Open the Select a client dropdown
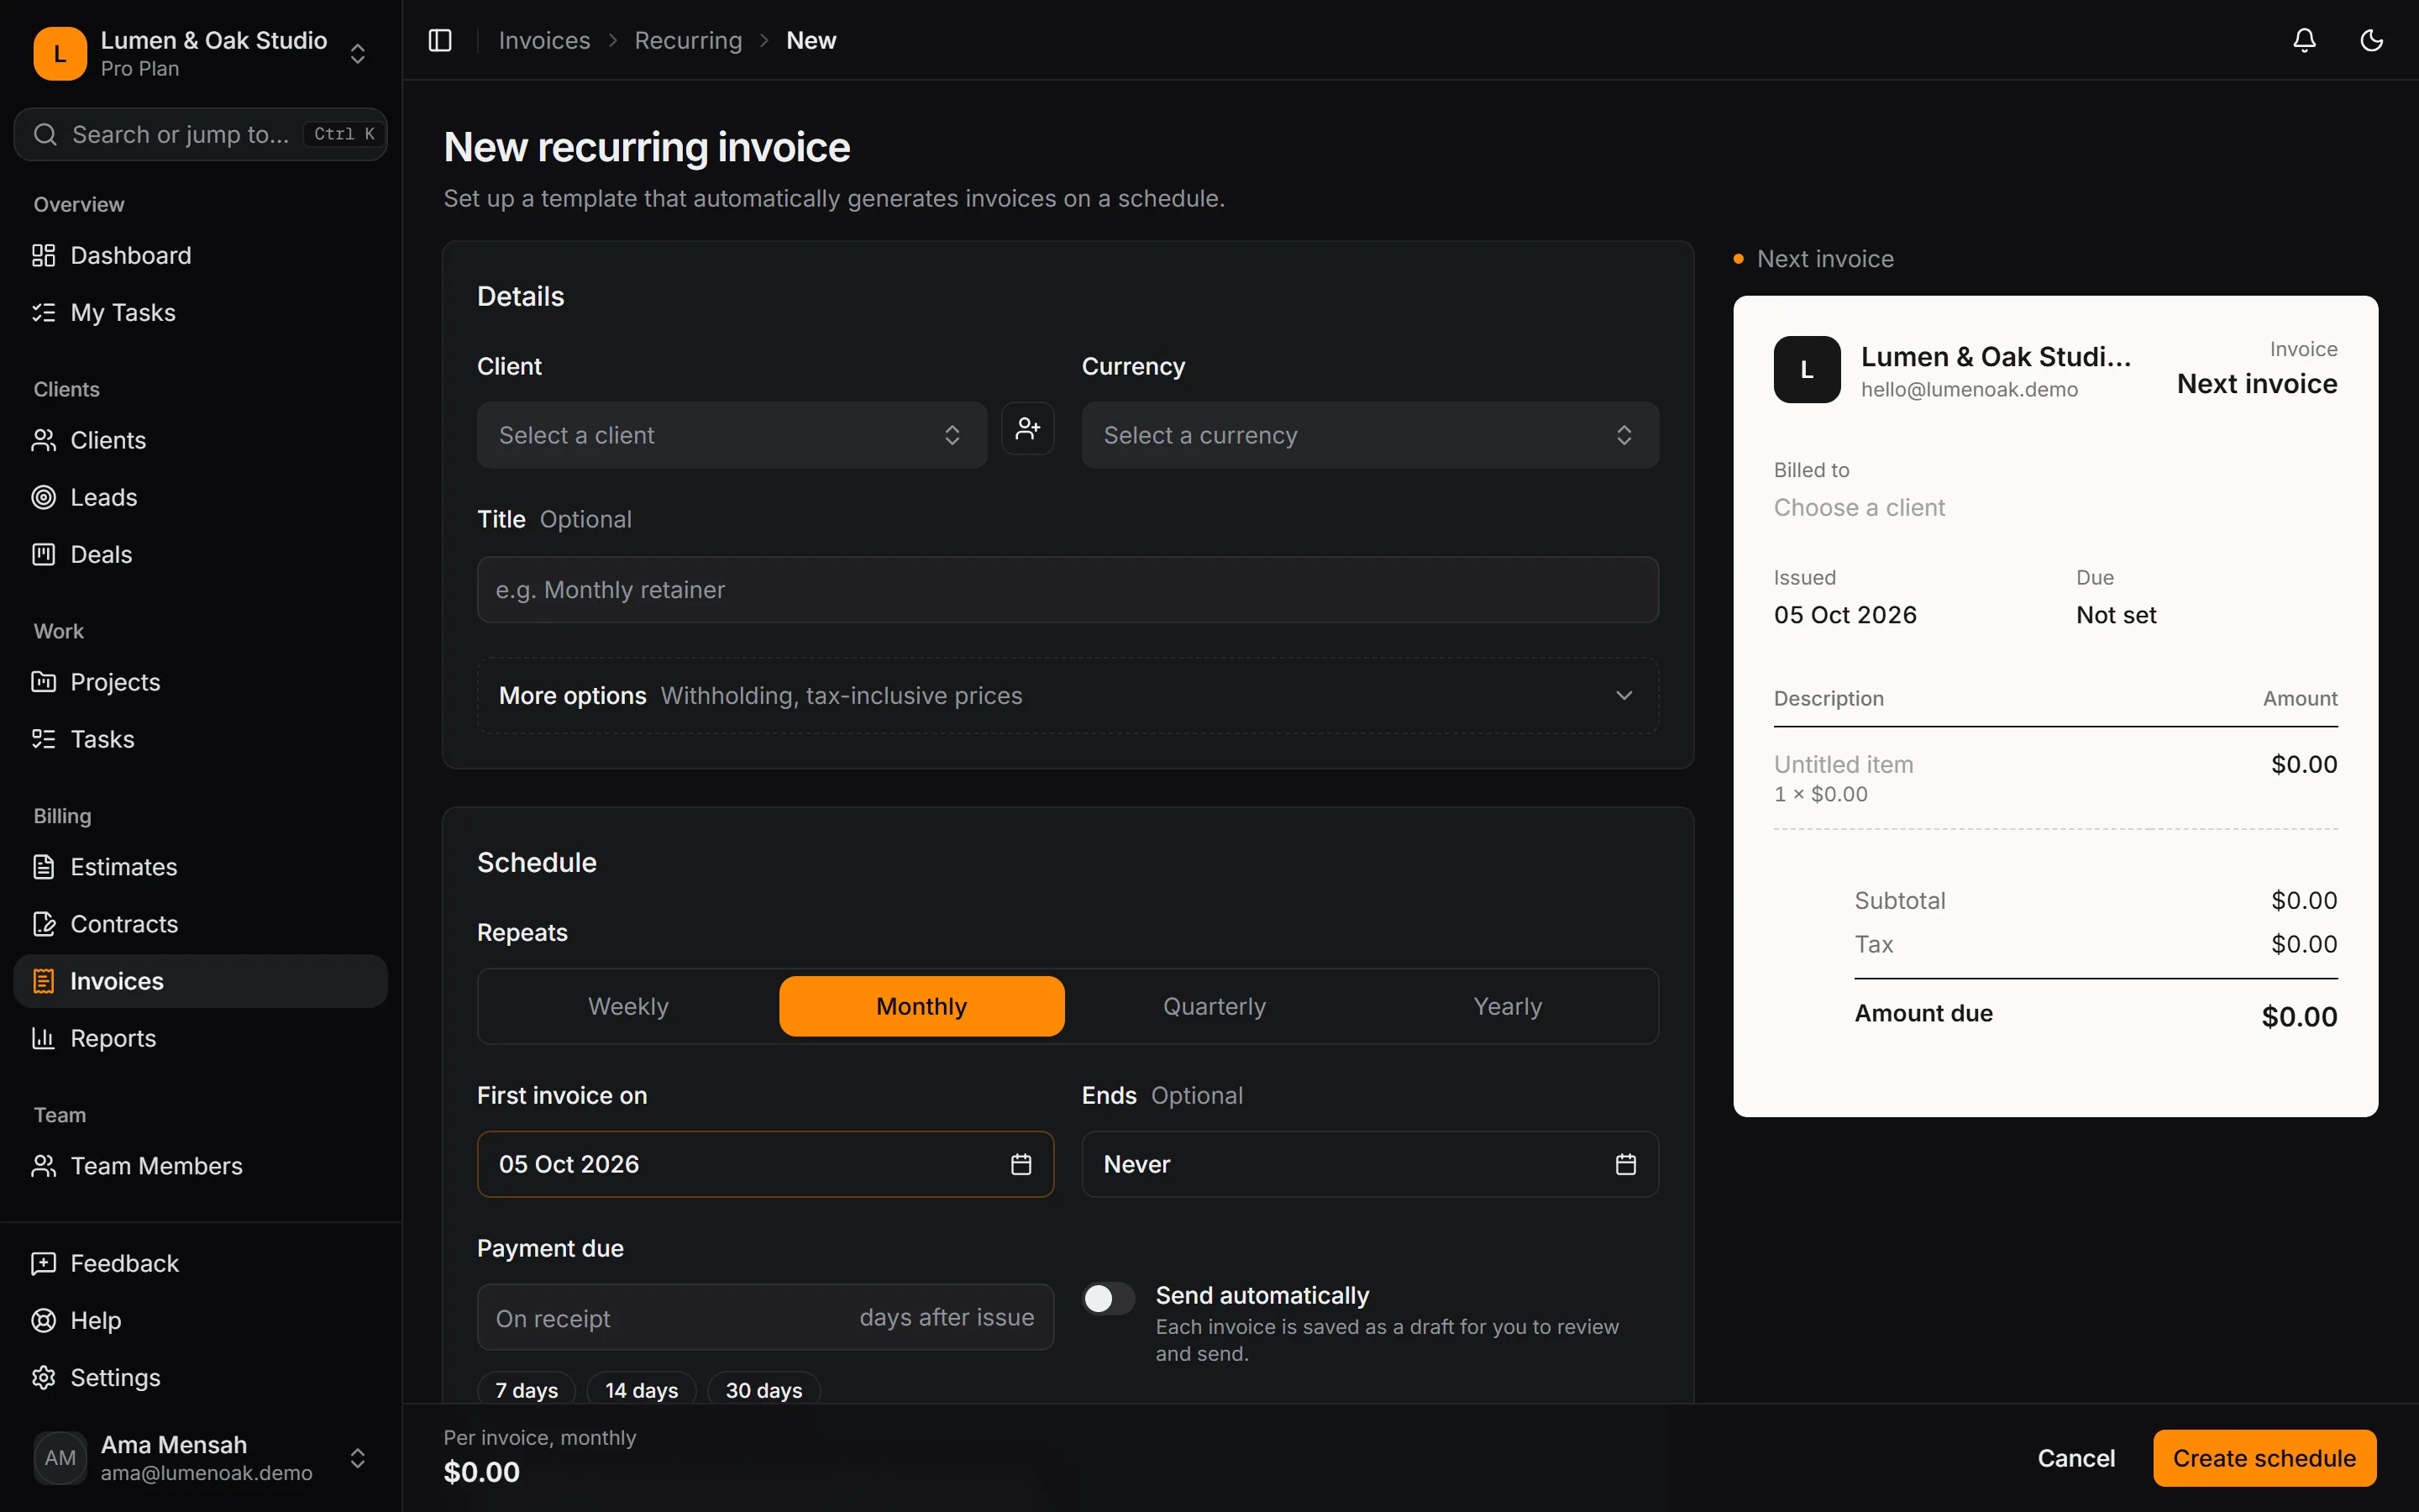The width and height of the screenshot is (2419, 1512). click(732, 435)
